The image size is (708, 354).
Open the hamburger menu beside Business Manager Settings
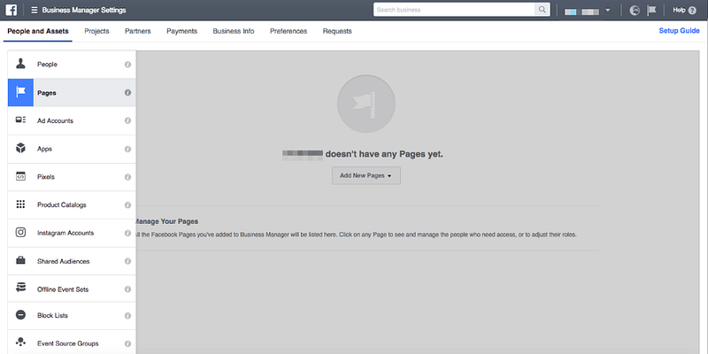pos(35,10)
